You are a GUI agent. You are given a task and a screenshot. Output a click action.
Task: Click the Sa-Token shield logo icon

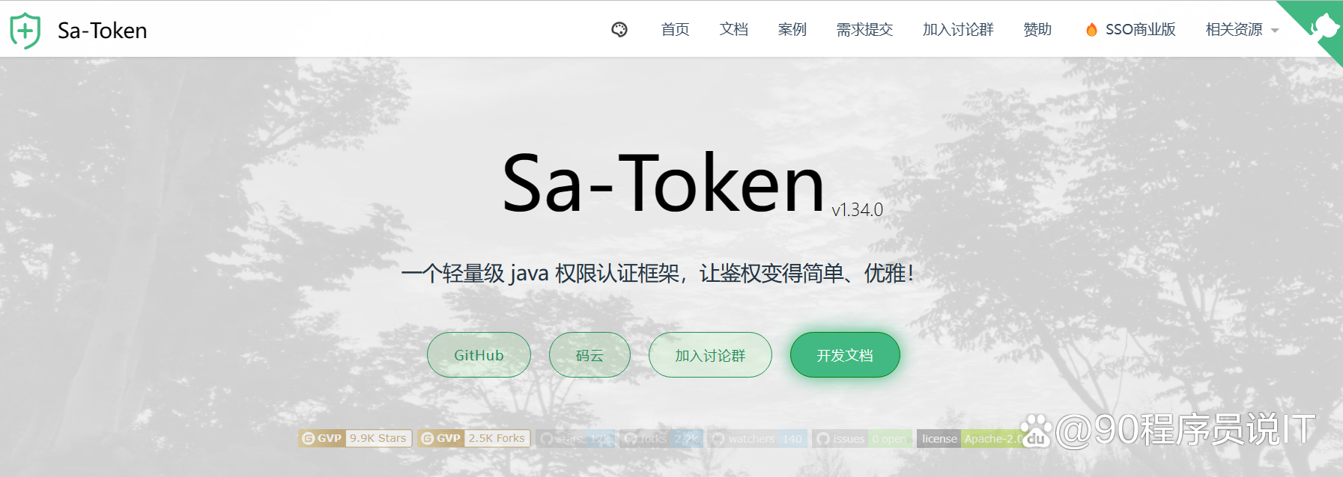[x=25, y=31]
